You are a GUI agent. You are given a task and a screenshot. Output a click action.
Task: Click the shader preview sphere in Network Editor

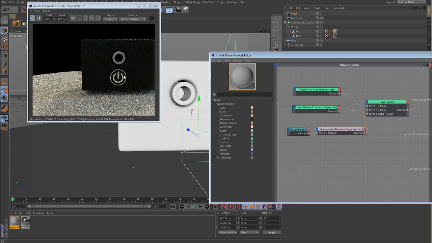pyautogui.click(x=242, y=77)
